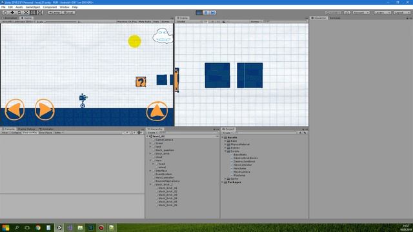
Task: Select the Hand tool in Unity toolbar
Action: pyautogui.click(x=5, y=13)
